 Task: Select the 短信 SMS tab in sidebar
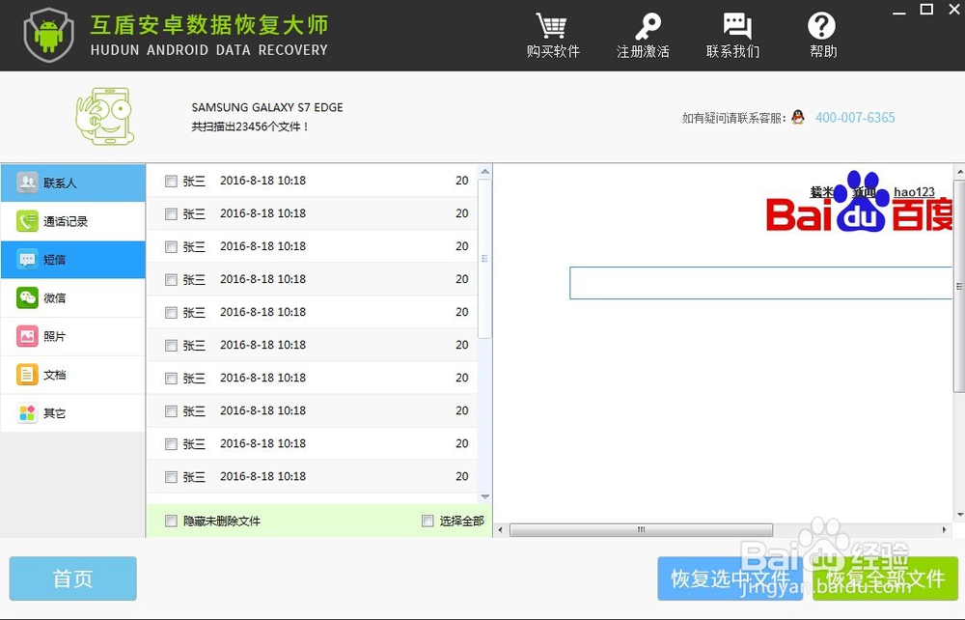72,260
